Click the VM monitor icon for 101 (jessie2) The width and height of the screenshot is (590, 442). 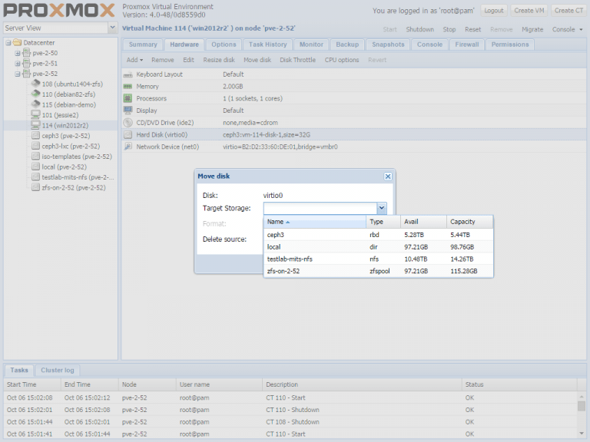(x=36, y=114)
